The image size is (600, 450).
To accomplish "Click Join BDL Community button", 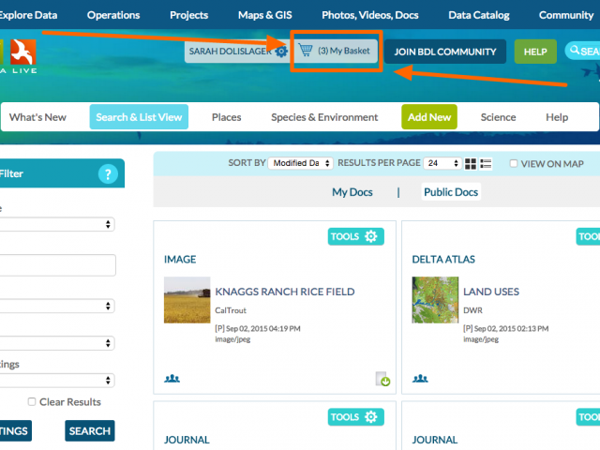I will 445,52.
